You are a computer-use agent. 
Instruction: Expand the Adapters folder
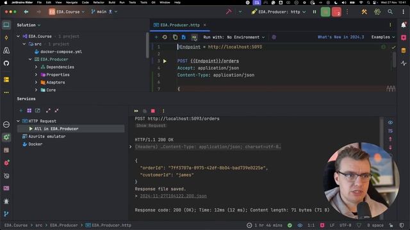[x=36, y=82]
